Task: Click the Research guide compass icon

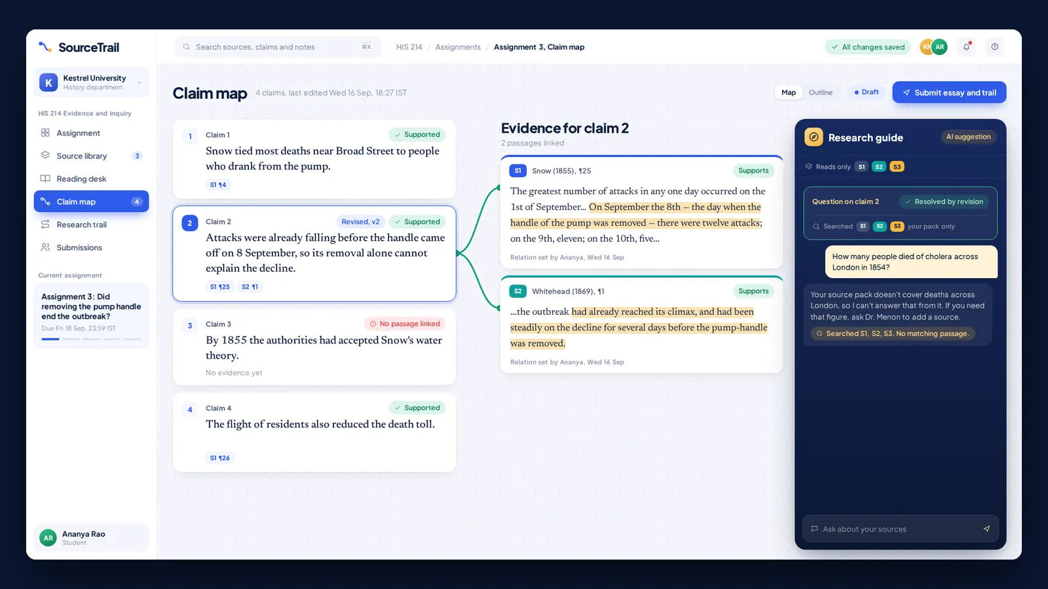Action: pos(814,137)
